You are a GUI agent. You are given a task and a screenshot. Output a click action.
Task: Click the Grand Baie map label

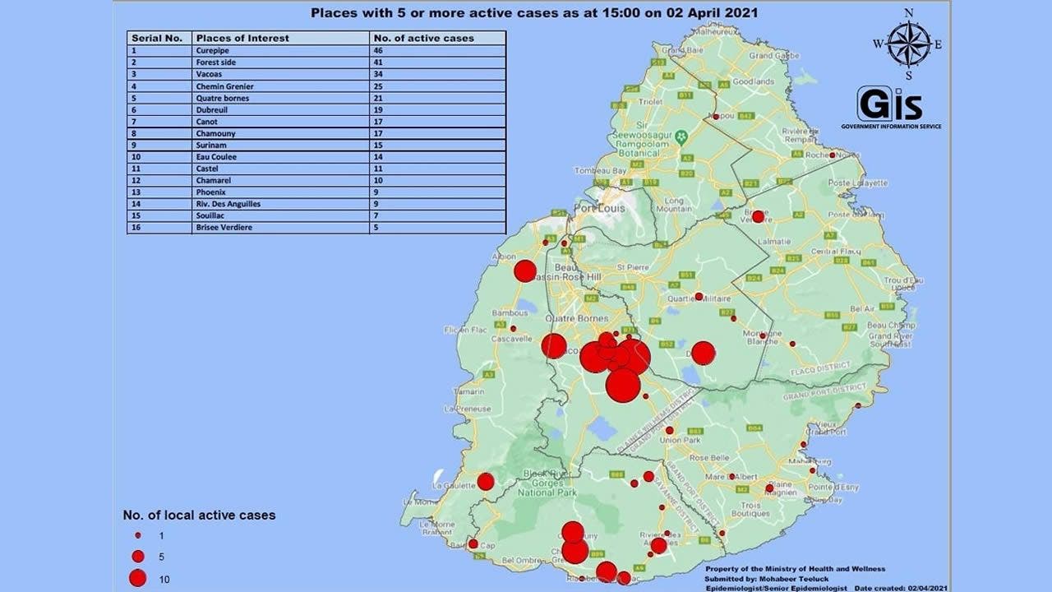(684, 49)
